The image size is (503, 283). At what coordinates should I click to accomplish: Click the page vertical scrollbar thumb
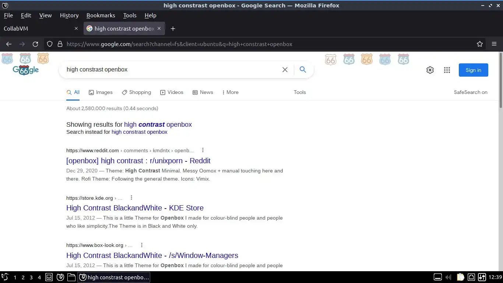pos(500,80)
